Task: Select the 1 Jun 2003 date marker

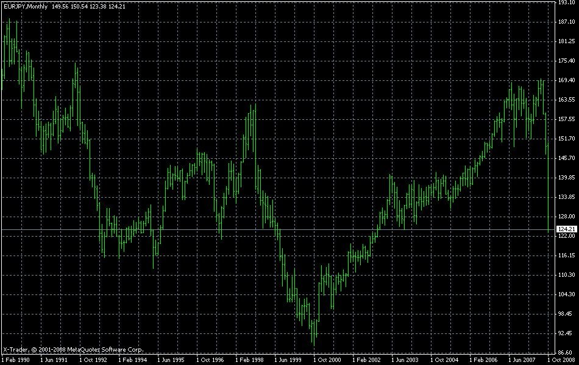Action: point(406,360)
